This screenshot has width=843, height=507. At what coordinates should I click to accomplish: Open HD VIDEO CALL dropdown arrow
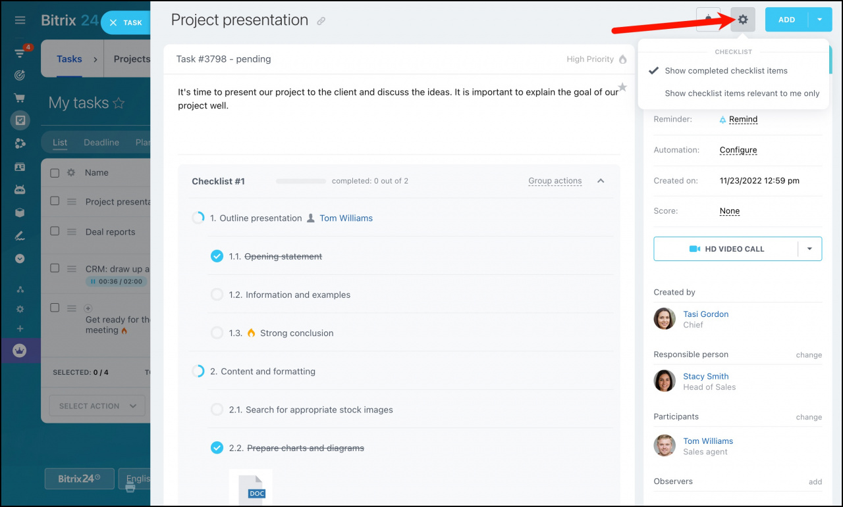point(810,249)
